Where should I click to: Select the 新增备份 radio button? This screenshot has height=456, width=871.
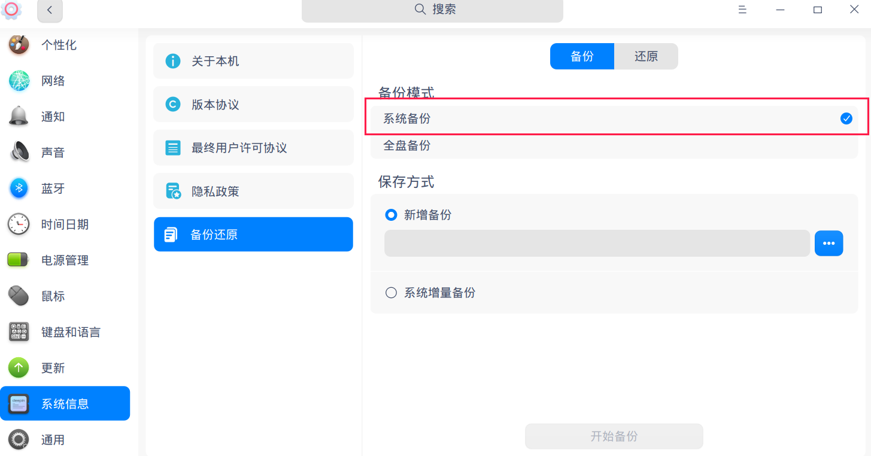pos(391,215)
